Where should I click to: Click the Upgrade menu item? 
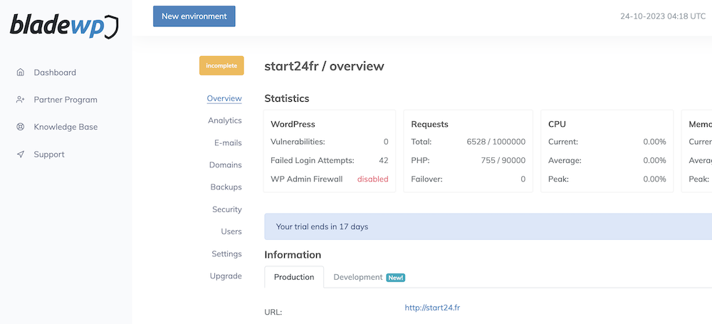tap(226, 276)
